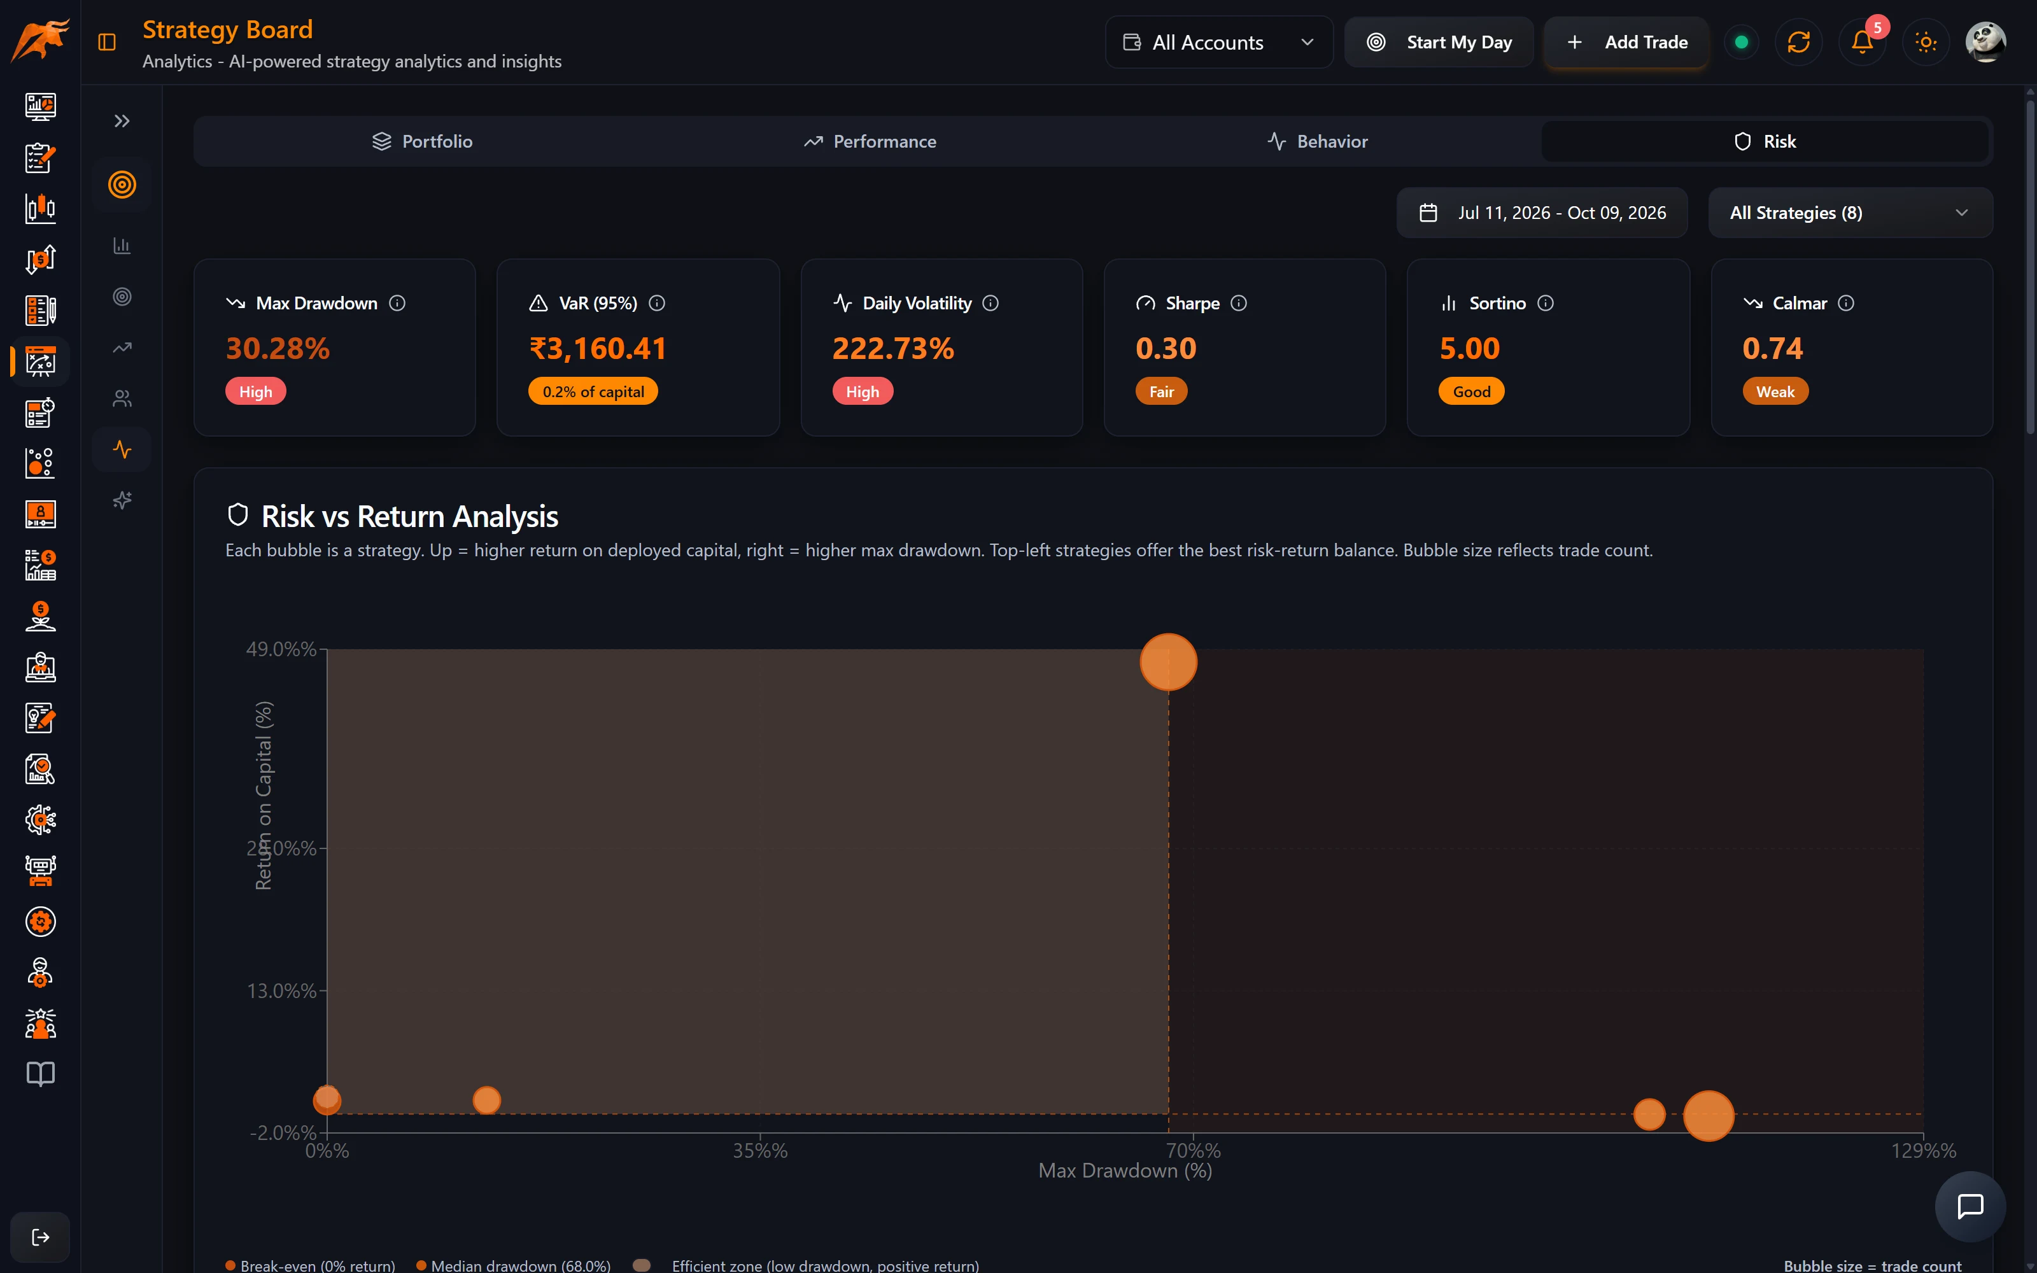The height and width of the screenshot is (1273, 2037).
Task: Click the Efficient zone legend color swatch
Action: coord(642,1265)
